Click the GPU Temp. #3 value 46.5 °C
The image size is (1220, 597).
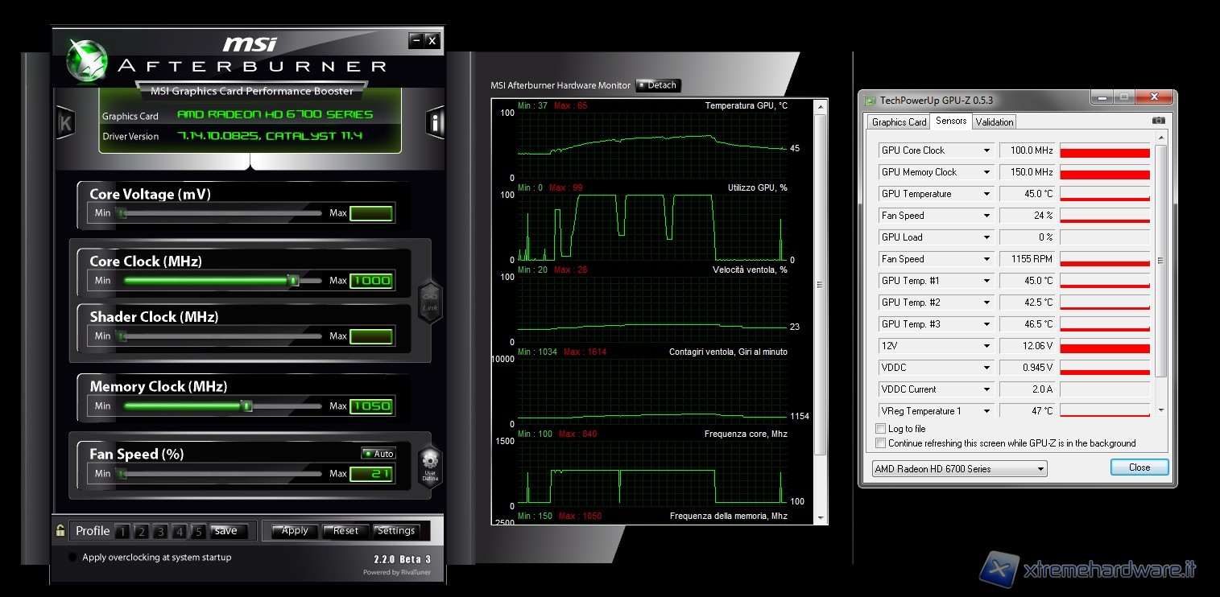pyautogui.click(x=1027, y=324)
